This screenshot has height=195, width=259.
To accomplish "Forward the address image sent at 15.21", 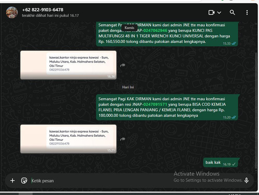I will pos(123,139).
